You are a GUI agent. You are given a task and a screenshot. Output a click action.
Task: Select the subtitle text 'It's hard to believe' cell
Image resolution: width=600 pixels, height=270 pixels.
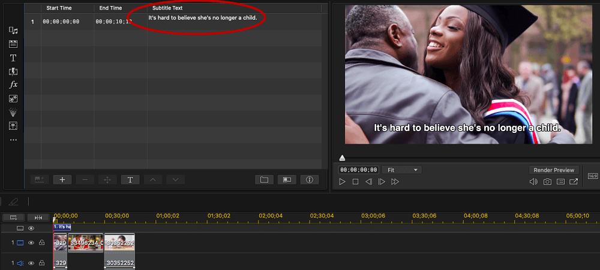pos(203,18)
